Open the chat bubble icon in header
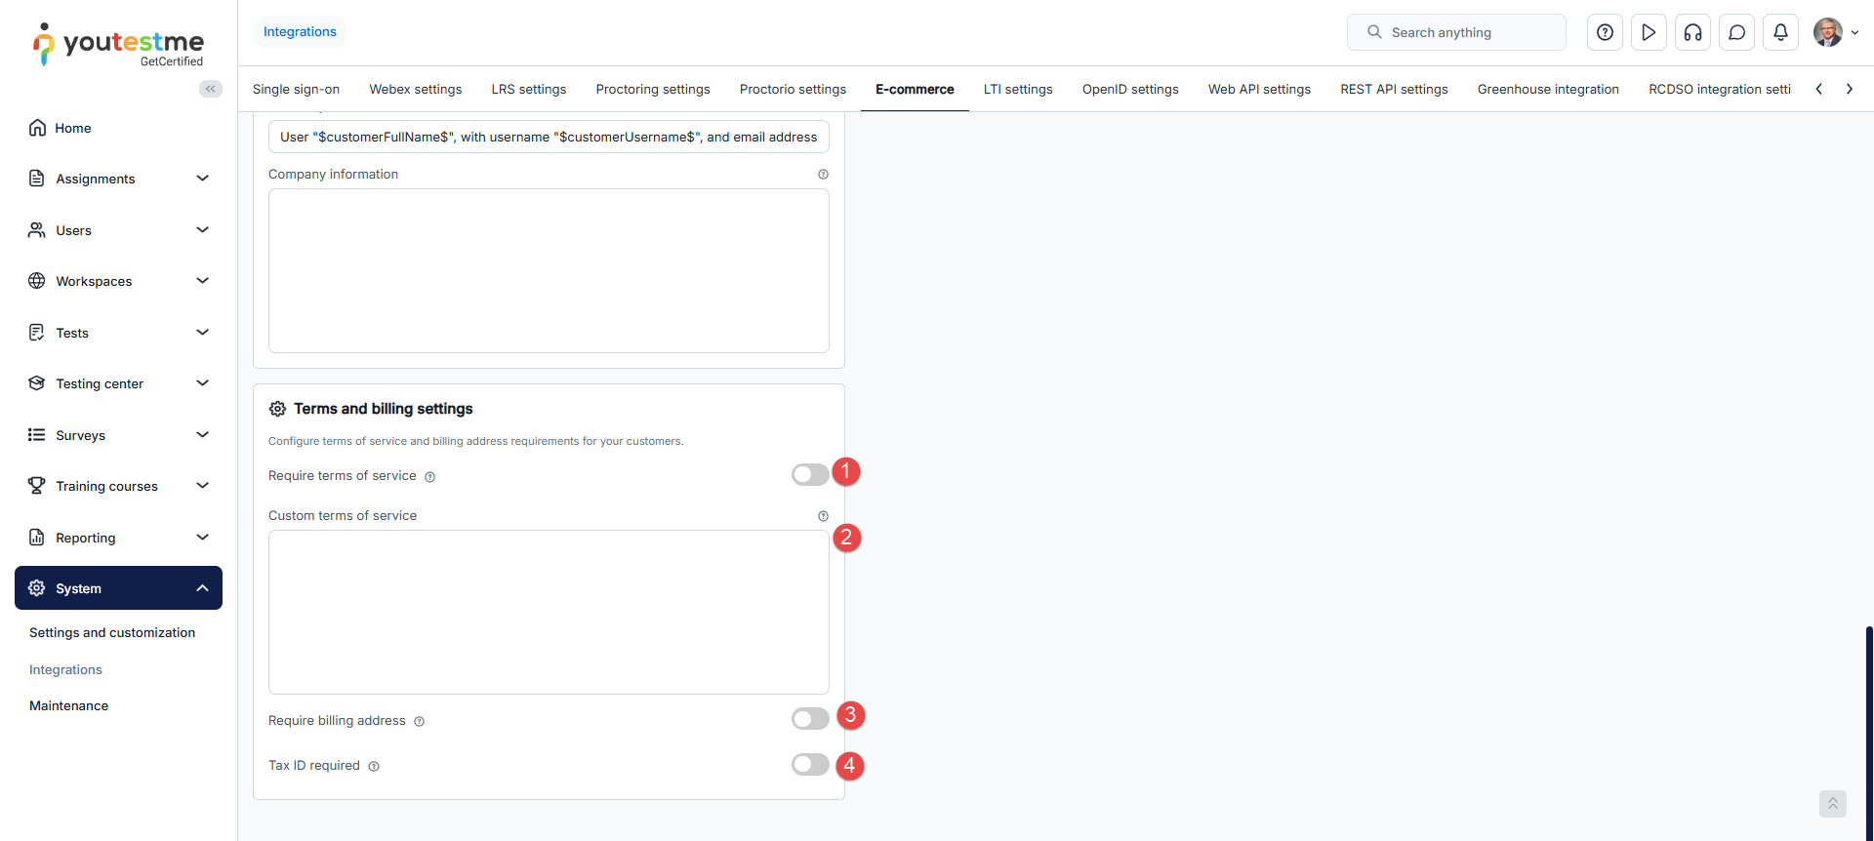The height and width of the screenshot is (841, 1874). [1736, 32]
